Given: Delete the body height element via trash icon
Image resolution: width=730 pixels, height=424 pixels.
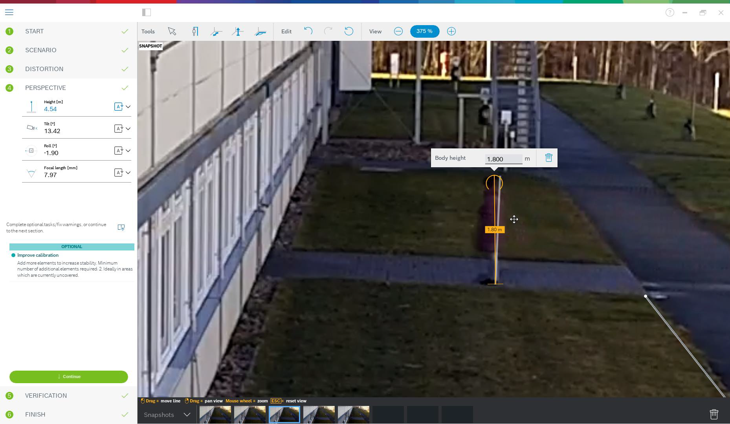Looking at the screenshot, I should point(548,158).
